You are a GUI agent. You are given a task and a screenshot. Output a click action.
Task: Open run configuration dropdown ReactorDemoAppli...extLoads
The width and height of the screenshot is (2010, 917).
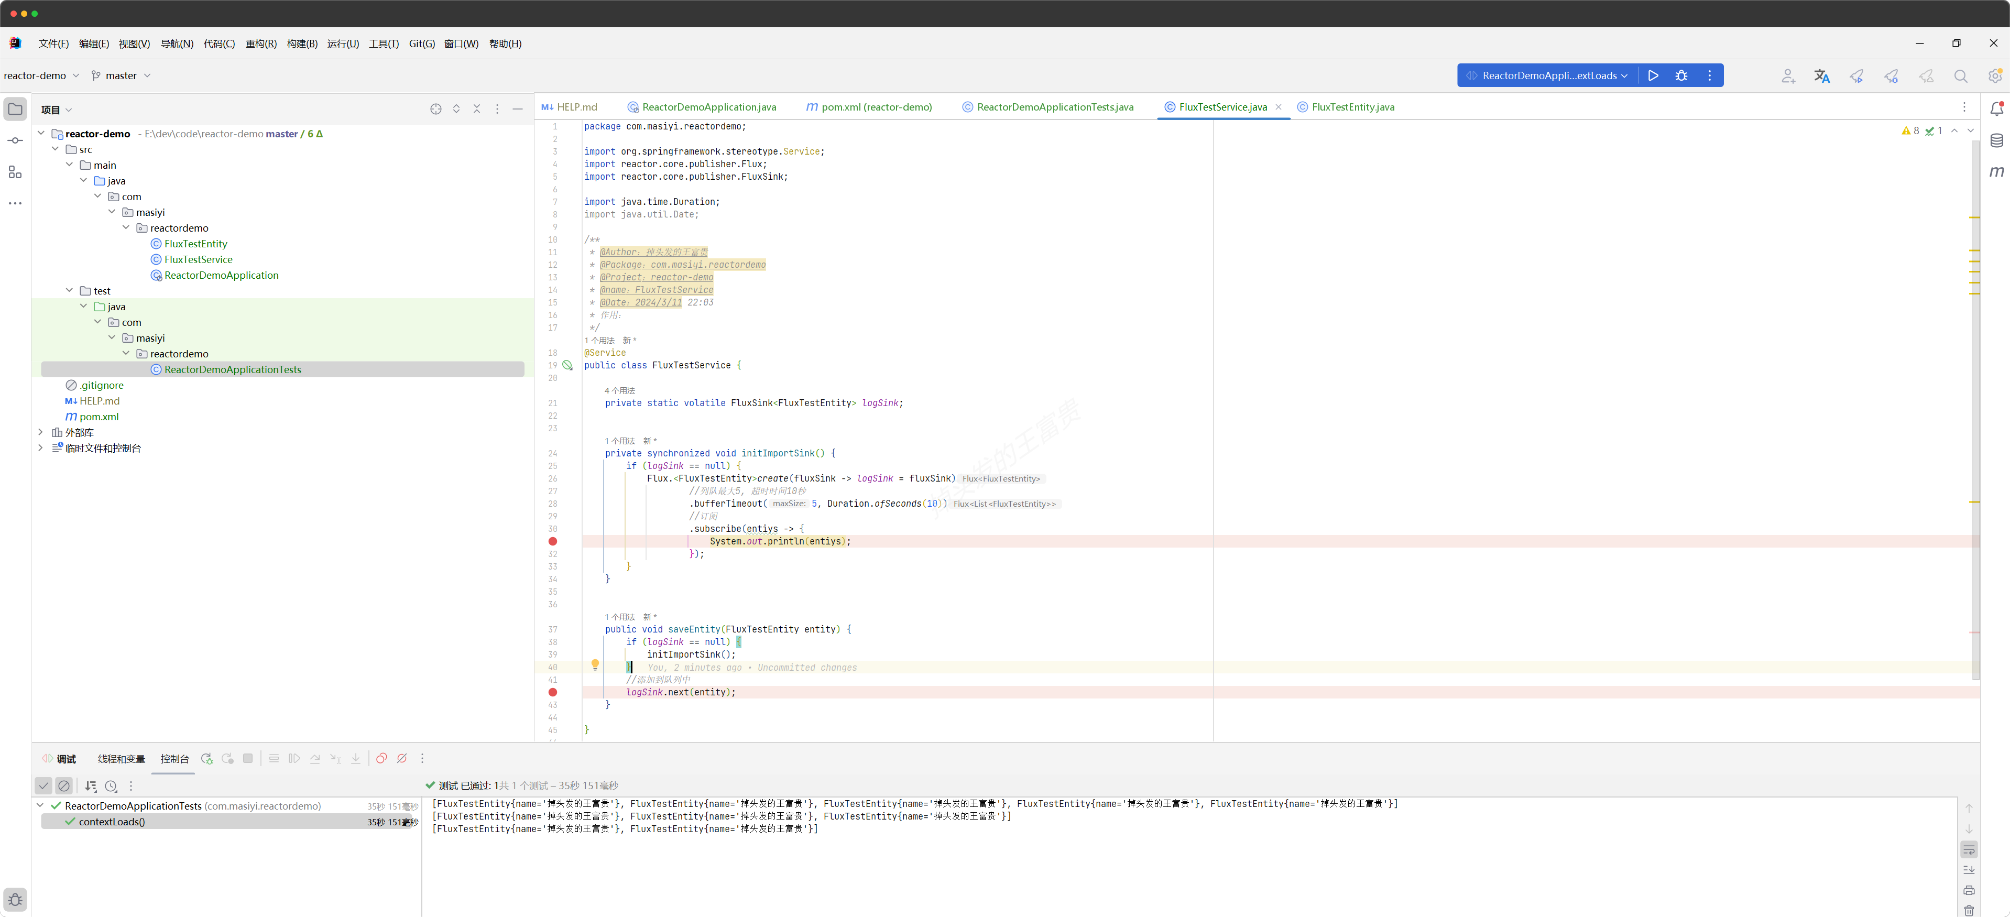point(1548,75)
